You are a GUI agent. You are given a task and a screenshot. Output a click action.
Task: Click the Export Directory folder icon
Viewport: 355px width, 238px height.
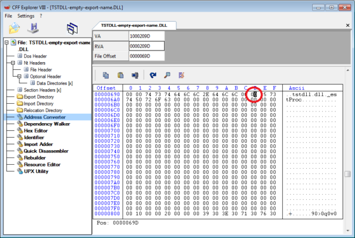pos(20,97)
